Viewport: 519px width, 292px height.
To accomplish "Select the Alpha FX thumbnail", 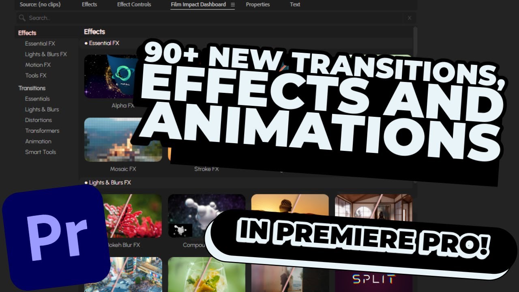I will pos(112,76).
